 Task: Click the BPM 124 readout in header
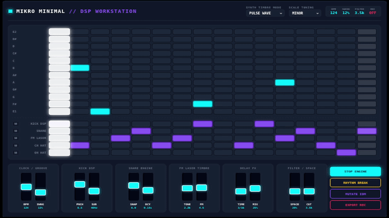[x=334, y=11]
